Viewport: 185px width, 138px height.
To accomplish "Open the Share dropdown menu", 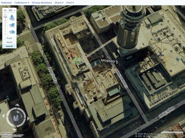I will (x=59, y=3).
